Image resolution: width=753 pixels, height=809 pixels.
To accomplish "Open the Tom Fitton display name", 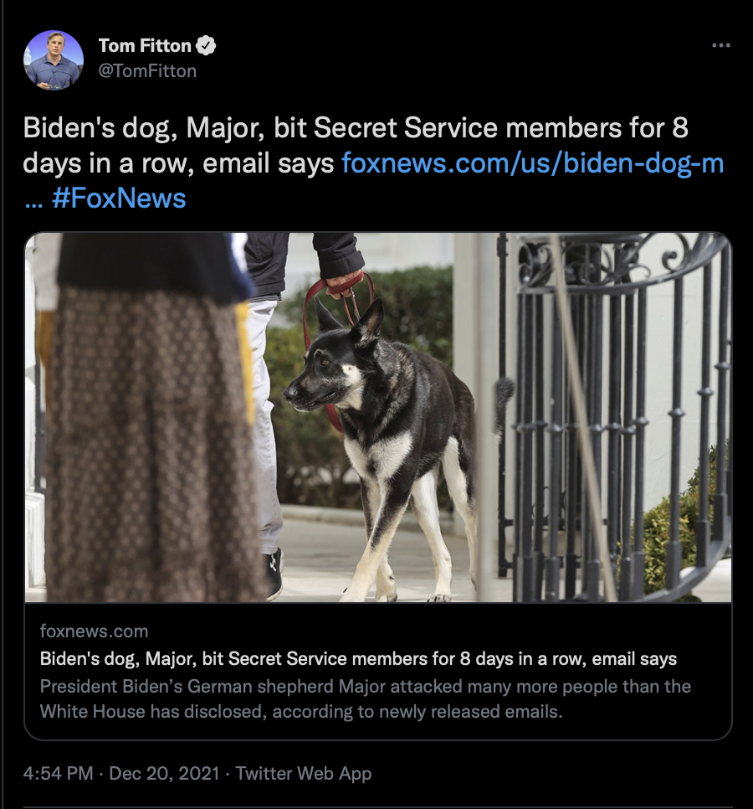I will (145, 46).
